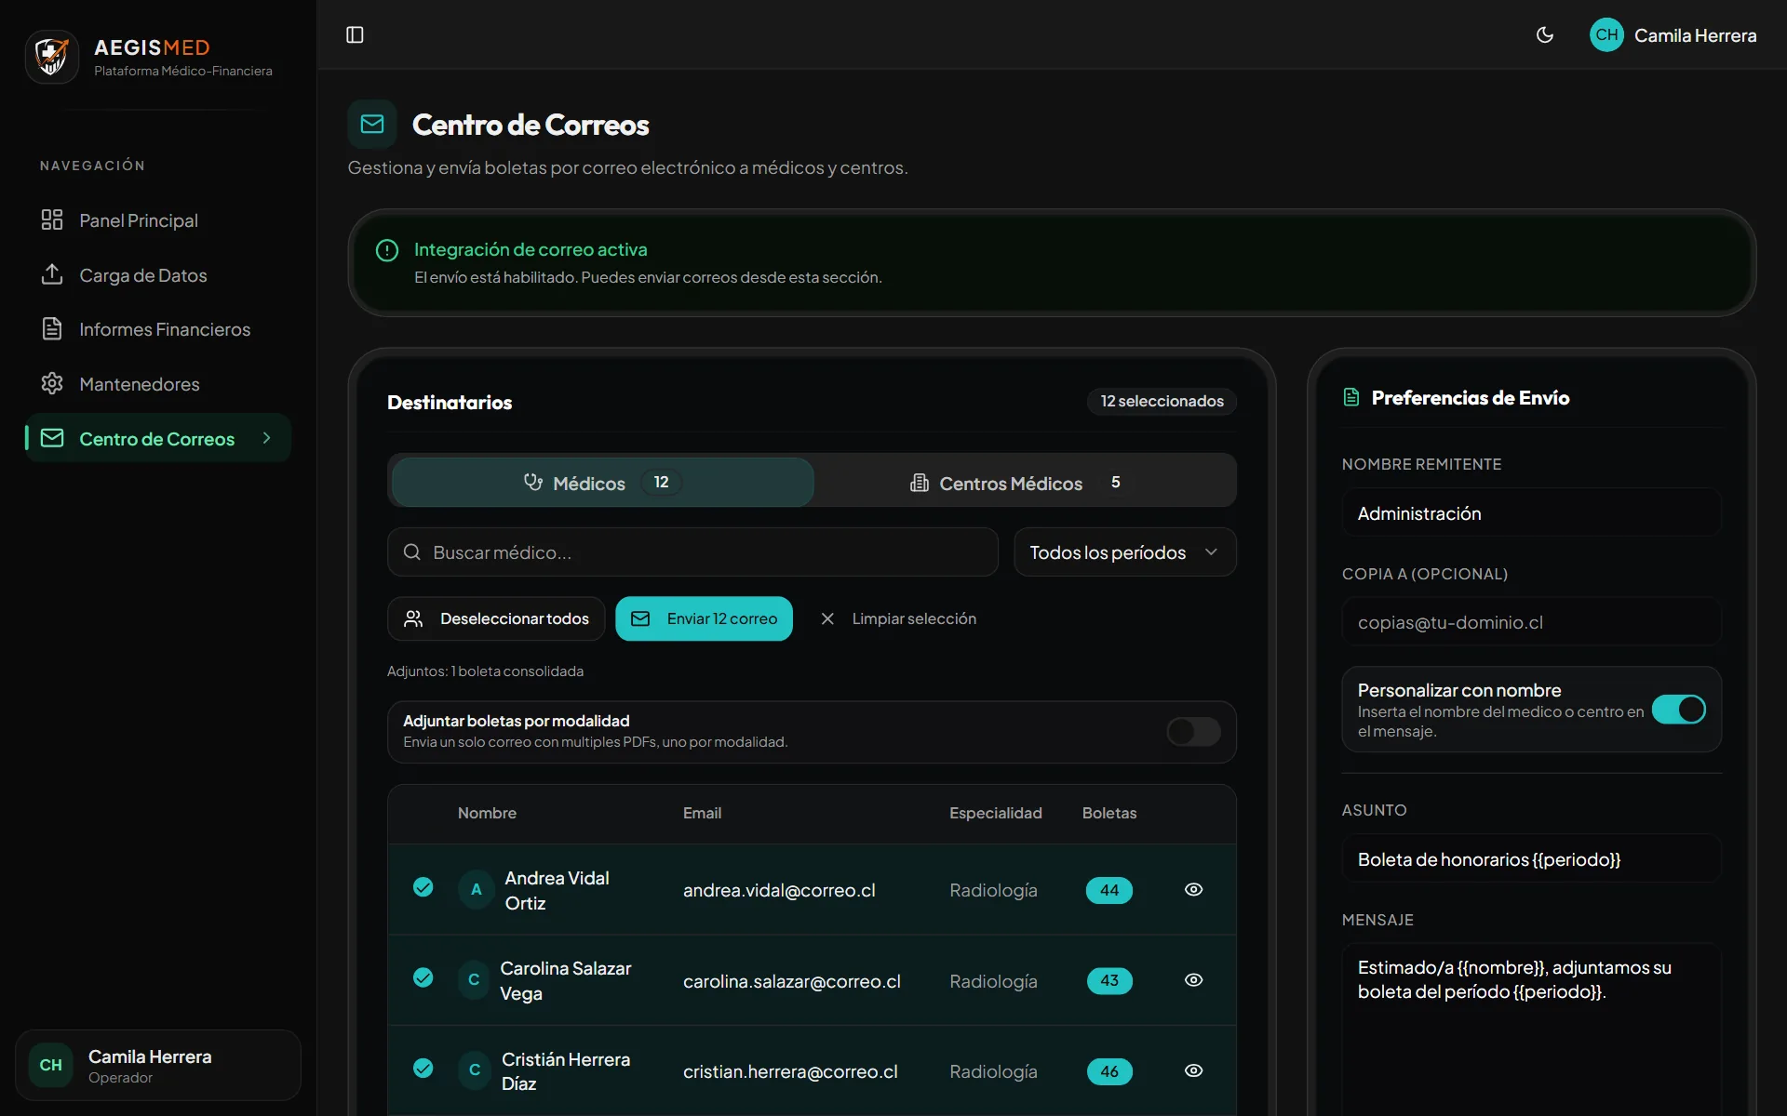Click boletas badge 43 for Carolina Salazar
1787x1116 pixels.
1109,980
